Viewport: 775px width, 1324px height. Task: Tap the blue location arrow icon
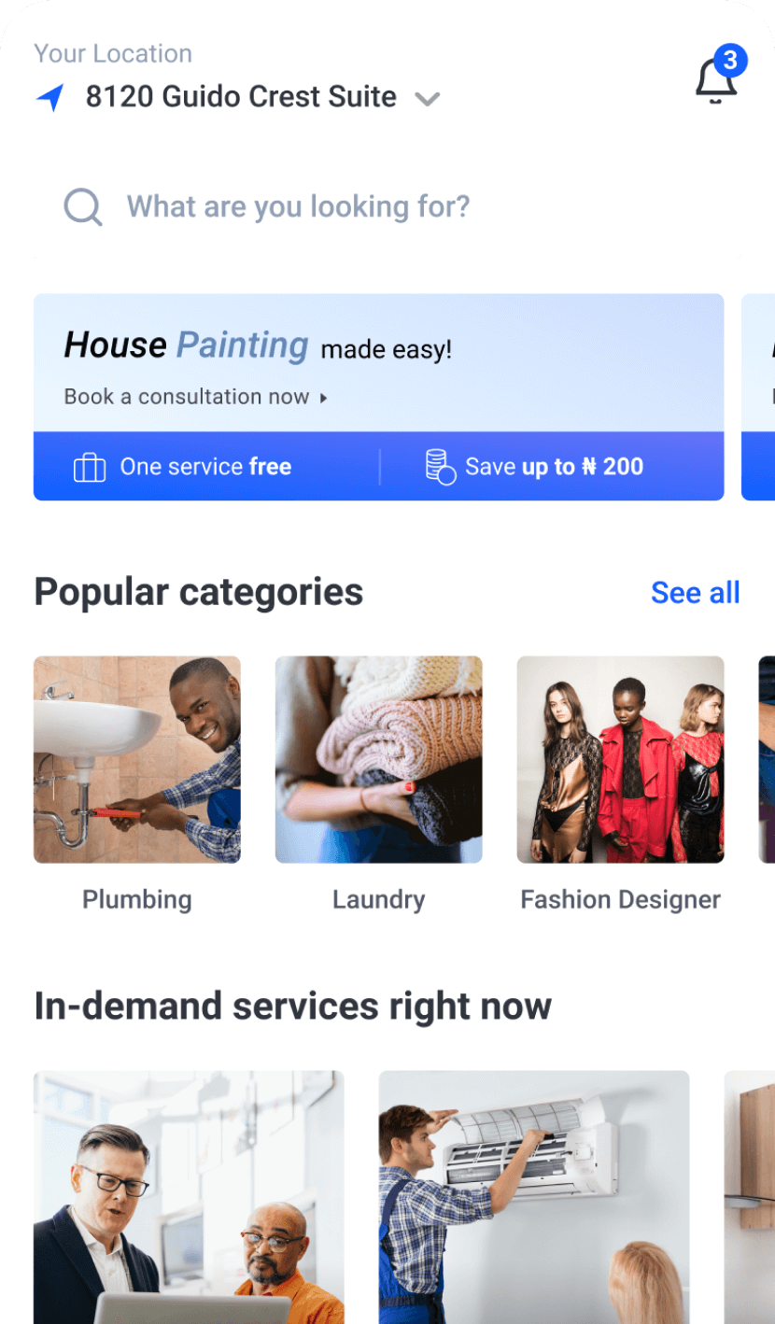click(50, 97)
